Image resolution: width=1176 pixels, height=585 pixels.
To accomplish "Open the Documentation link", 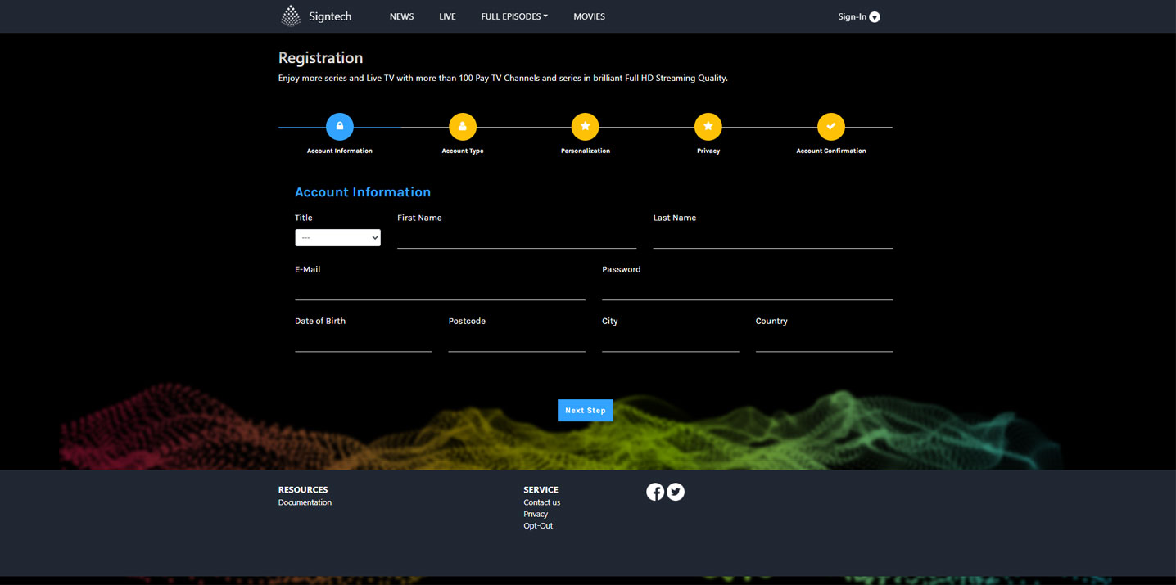I will pyautogui.click(x=305, y=502).
